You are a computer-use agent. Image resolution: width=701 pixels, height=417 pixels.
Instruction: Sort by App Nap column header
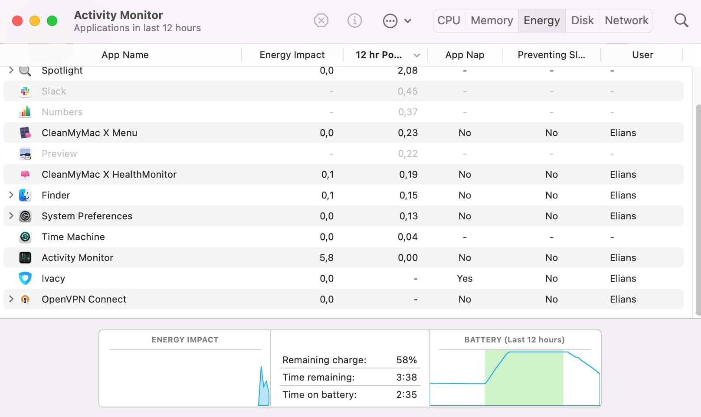click(465, 55)
